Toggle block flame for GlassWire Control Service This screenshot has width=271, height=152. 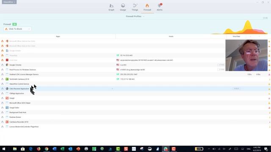3,84
